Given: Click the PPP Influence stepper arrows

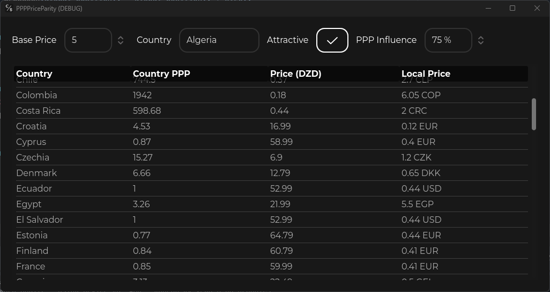Looking at the screenshot, I should [x=481, y=40].
